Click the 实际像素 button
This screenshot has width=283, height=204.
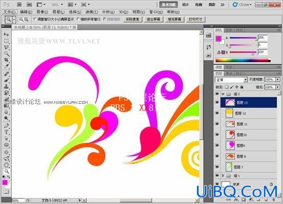click(x=133, y=19)
